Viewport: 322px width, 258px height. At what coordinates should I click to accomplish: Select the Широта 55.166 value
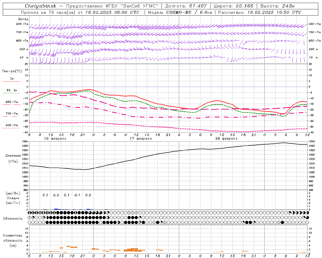point(244,6)
